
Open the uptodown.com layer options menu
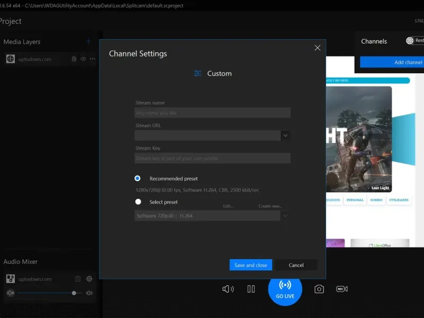click(93, 59)
